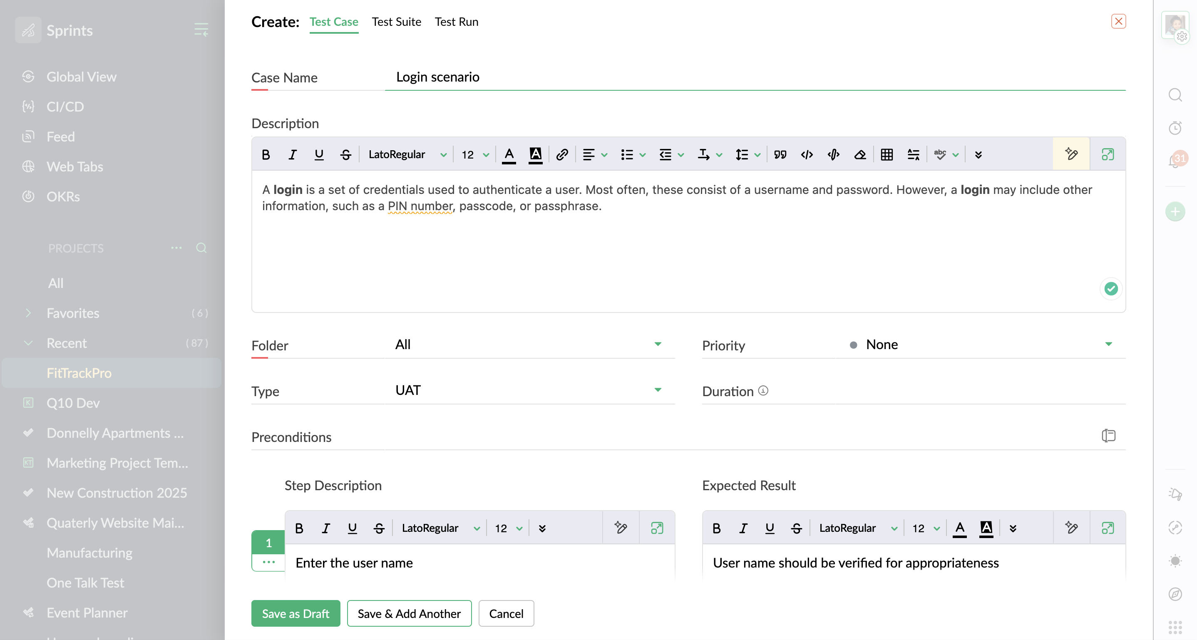Open the Preconditions template icon
The image size is (1197, 640).
coord(1108,436)
